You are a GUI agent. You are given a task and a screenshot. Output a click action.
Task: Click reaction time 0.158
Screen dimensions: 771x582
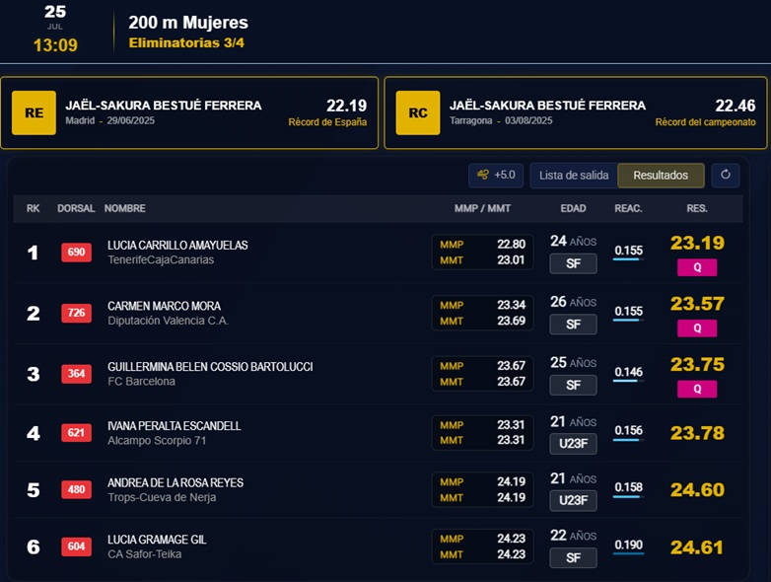point(628,487)
